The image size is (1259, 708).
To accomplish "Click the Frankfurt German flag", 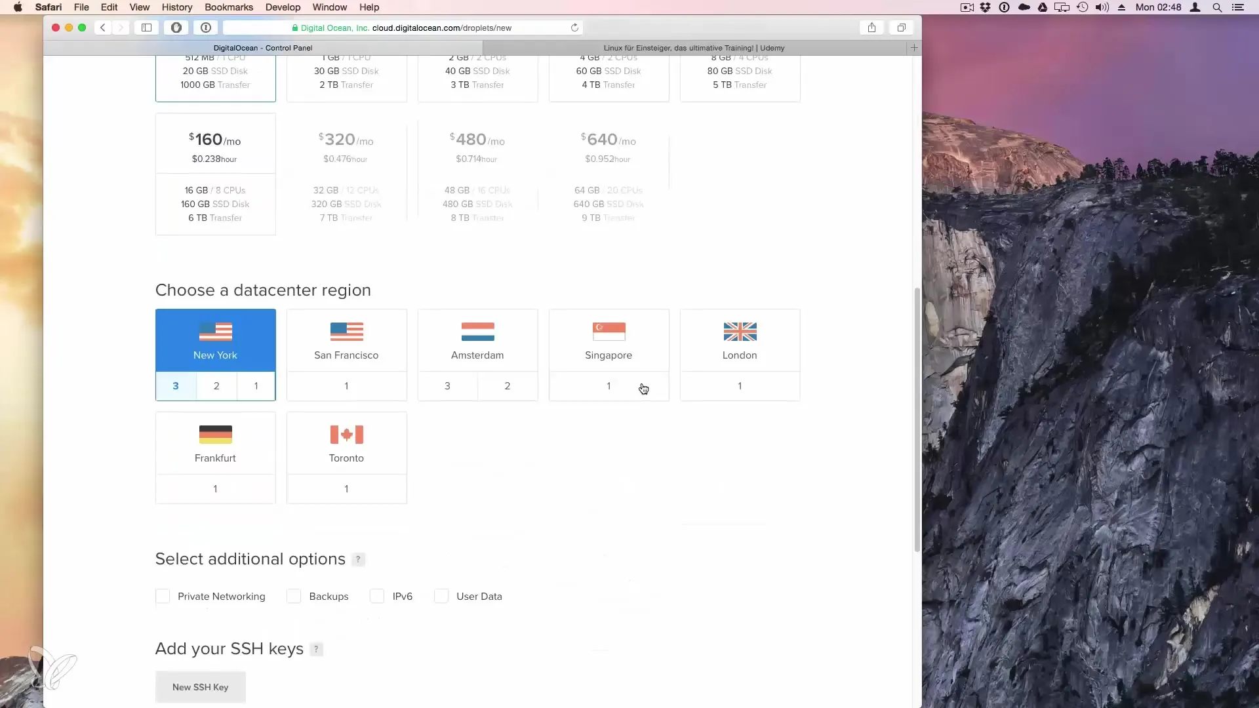I will 216,435.
